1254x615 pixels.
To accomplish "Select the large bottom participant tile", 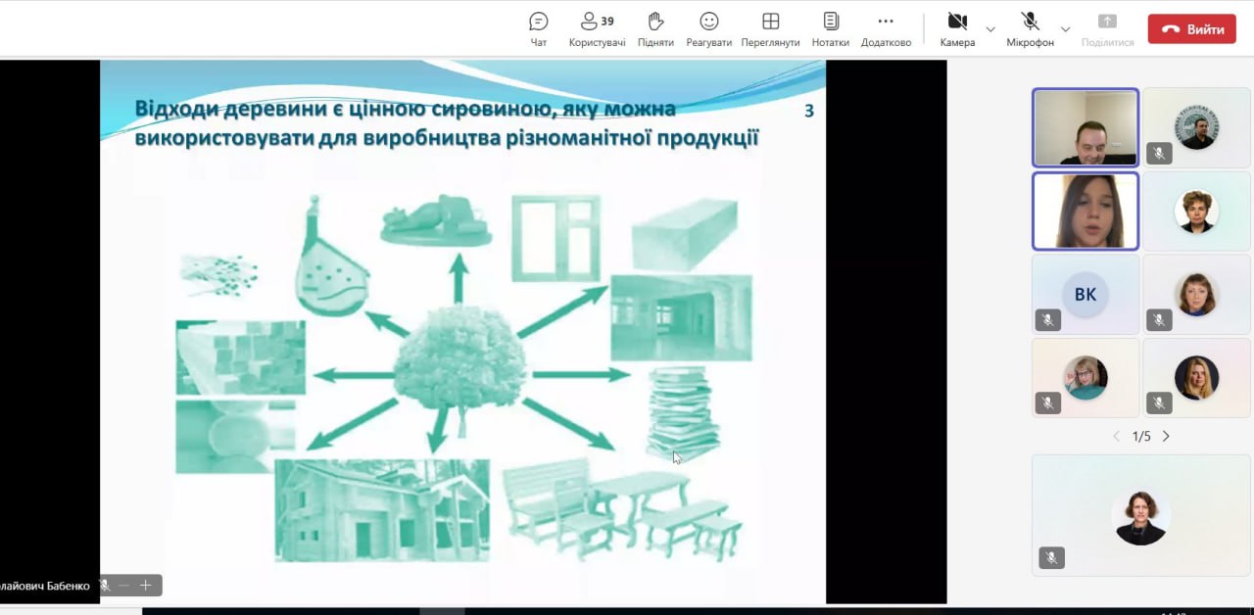I will point(1141,515).
